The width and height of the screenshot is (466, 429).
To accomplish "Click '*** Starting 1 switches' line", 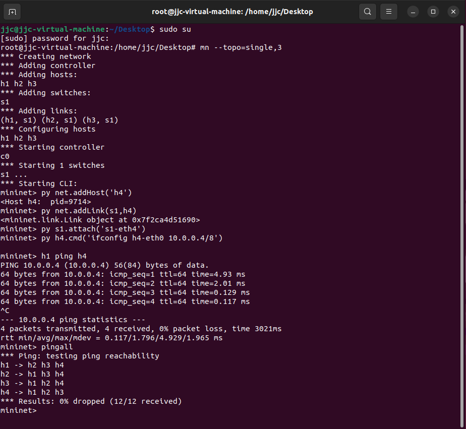I will coord(52,165).
